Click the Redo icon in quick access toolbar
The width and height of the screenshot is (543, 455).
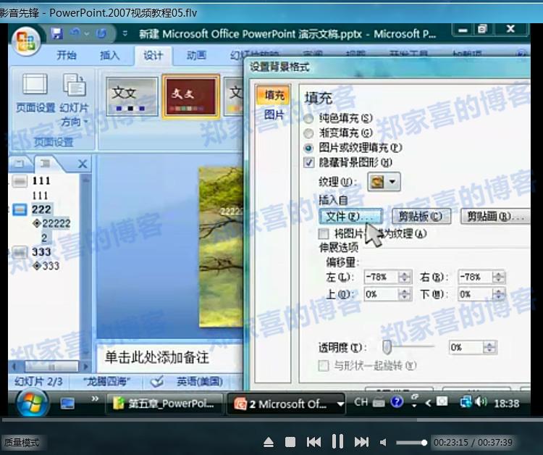[101, 33]
